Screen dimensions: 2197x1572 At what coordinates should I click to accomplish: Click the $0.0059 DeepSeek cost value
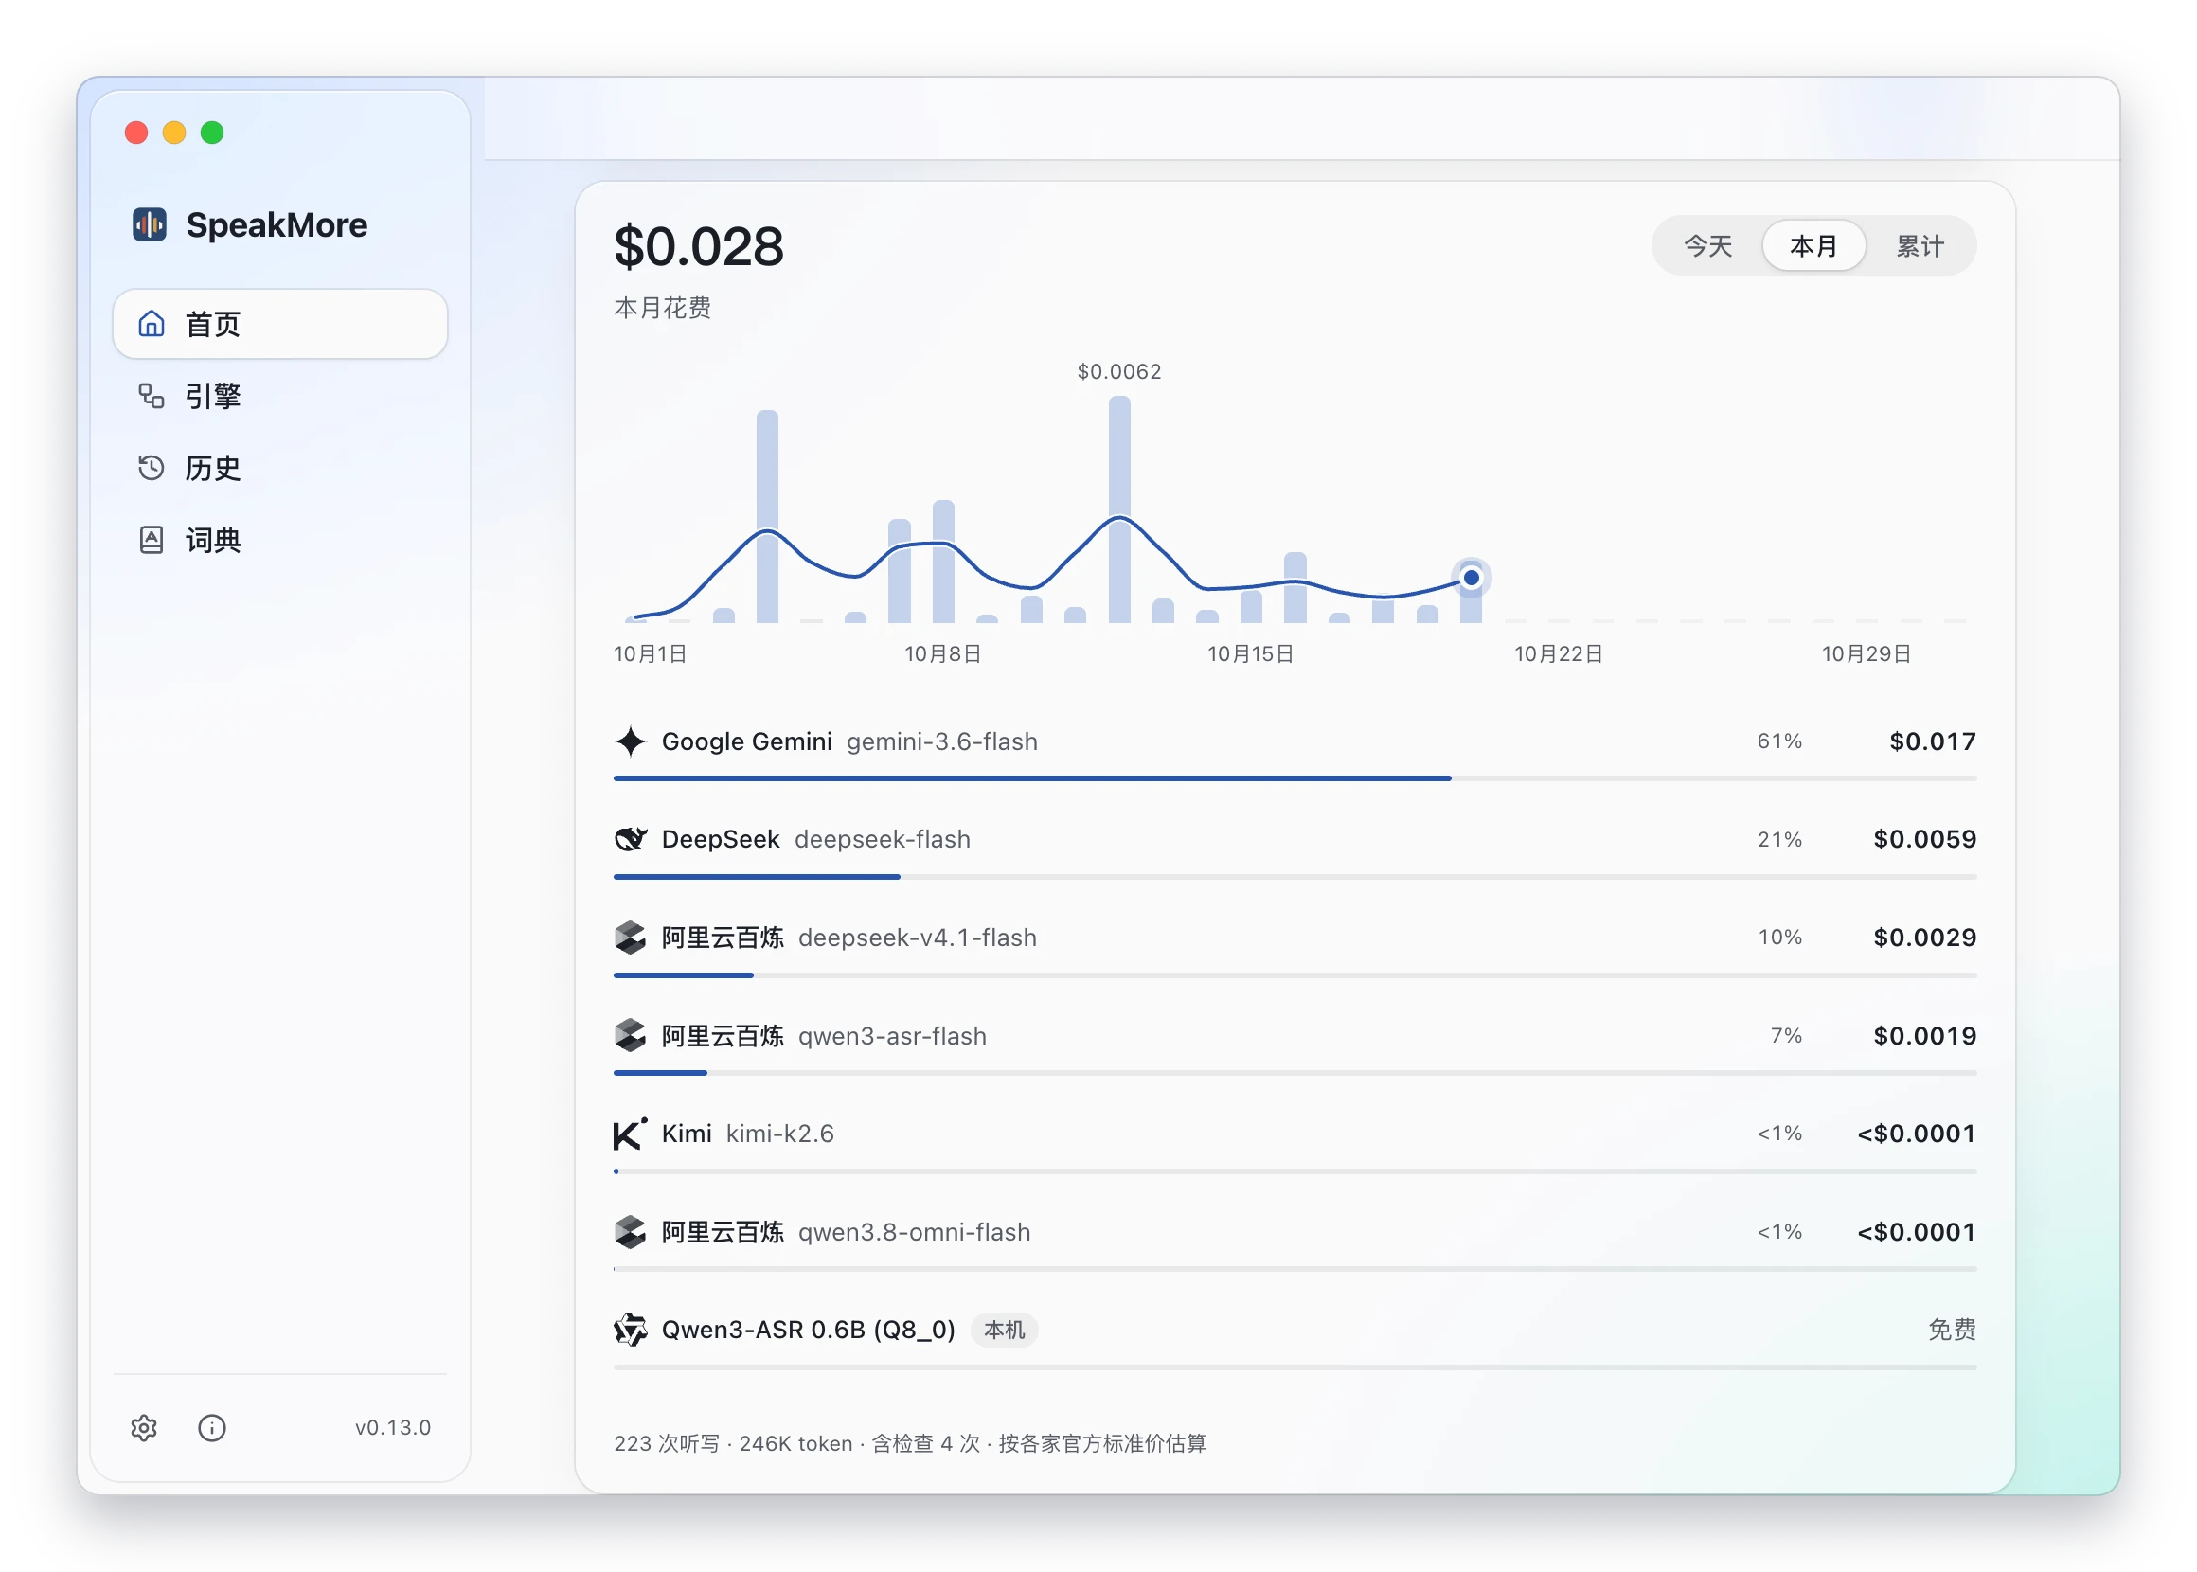(1924, 838)
